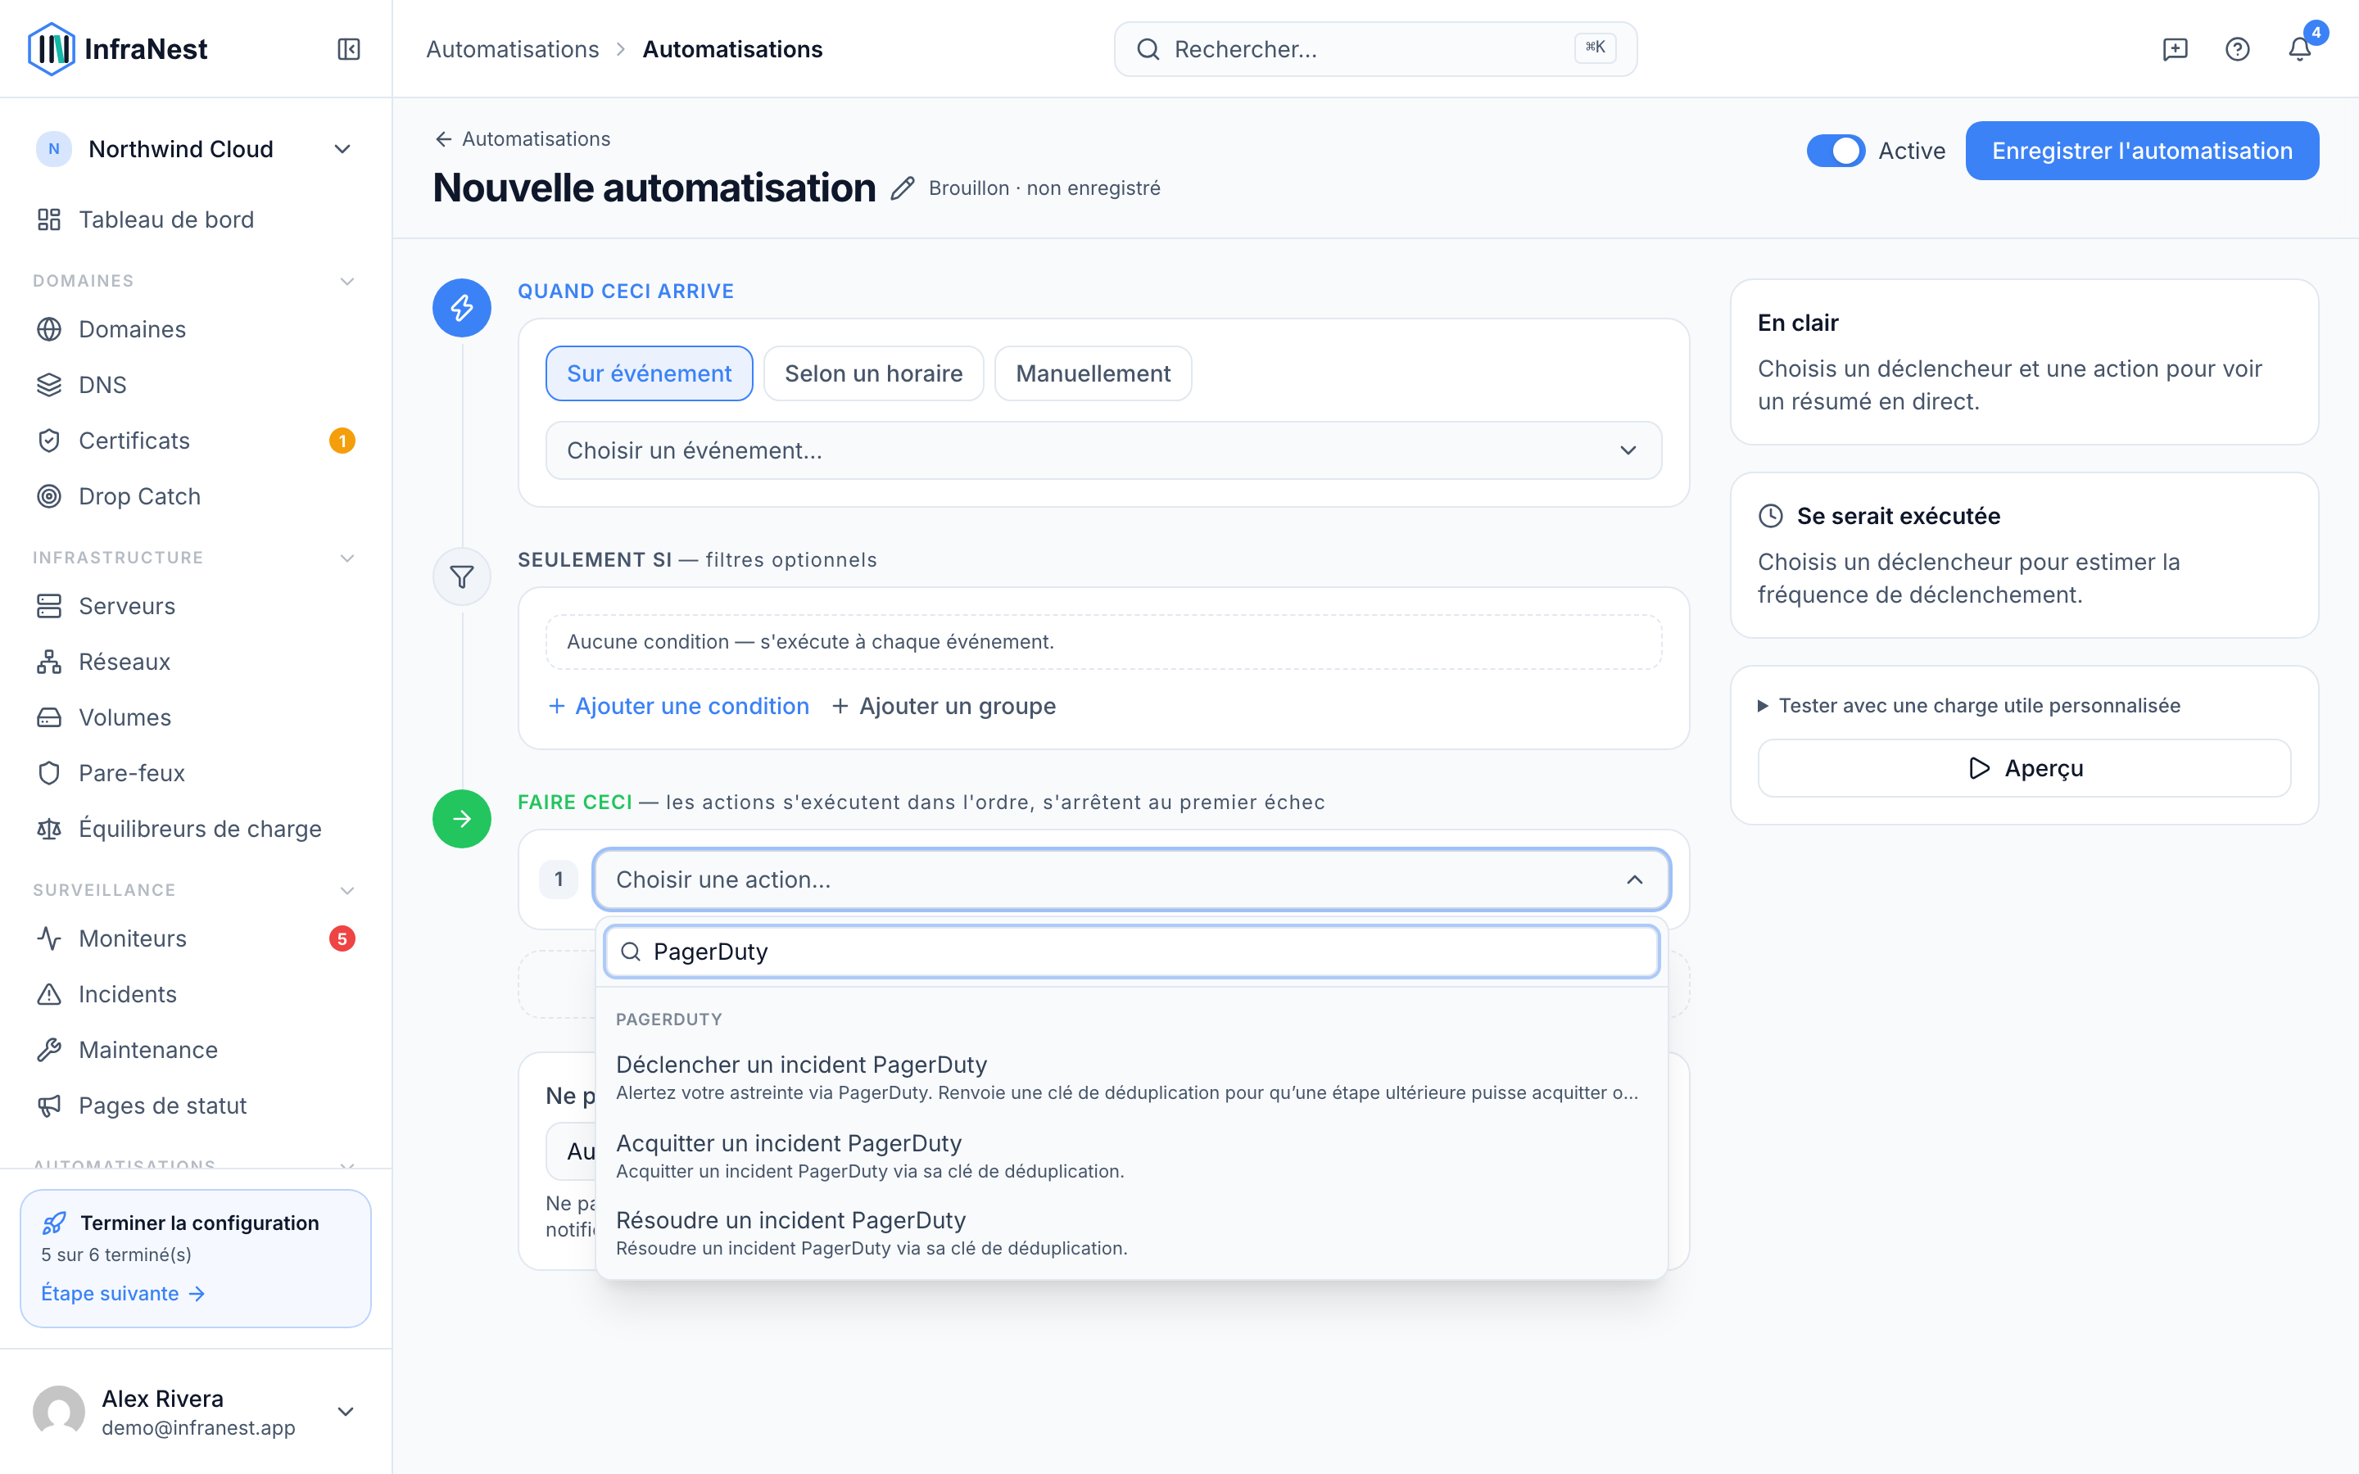The width and height of the screenshot is (2359, 1474).
Task: Click Ajouter un groupe
Action: click(944, 706)
